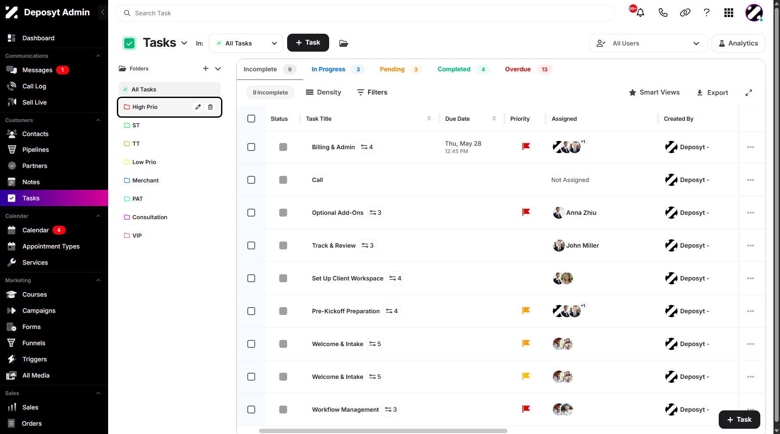This screenshot has width=780, height=434.
Task: Switch to the Overdue tab
Action: click(528, 69)
